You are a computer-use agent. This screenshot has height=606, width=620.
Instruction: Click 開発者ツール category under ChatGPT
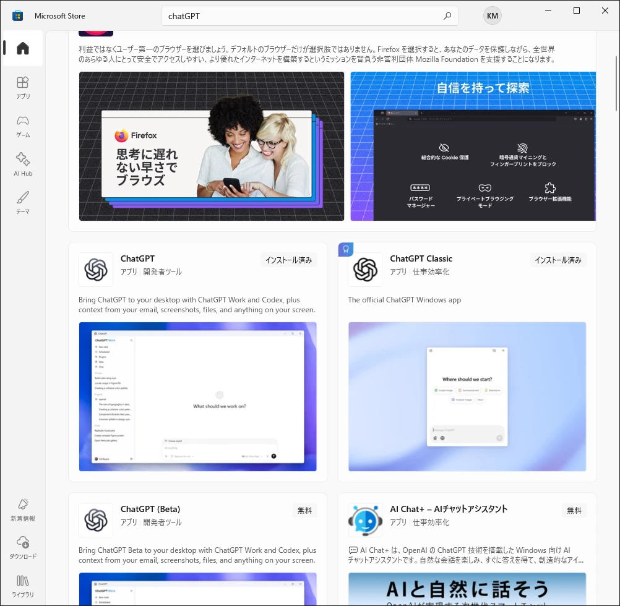(x=162, y=272)
